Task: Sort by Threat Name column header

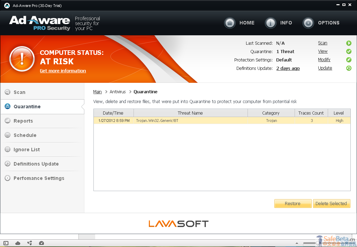Action: coord(190,113)
